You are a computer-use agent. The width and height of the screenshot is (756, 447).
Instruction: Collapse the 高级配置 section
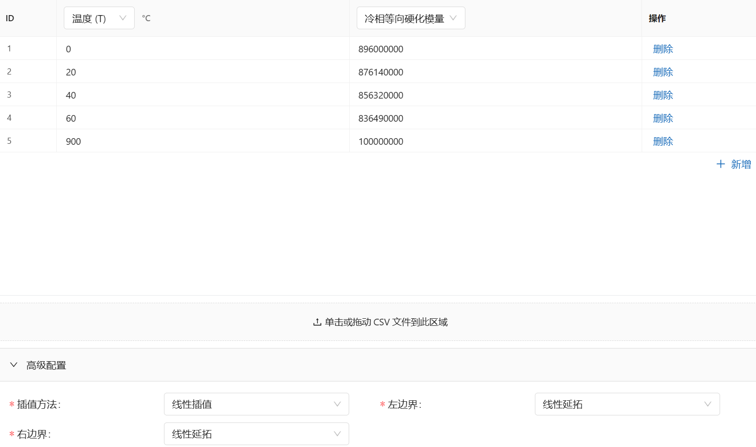coord(14,365)
